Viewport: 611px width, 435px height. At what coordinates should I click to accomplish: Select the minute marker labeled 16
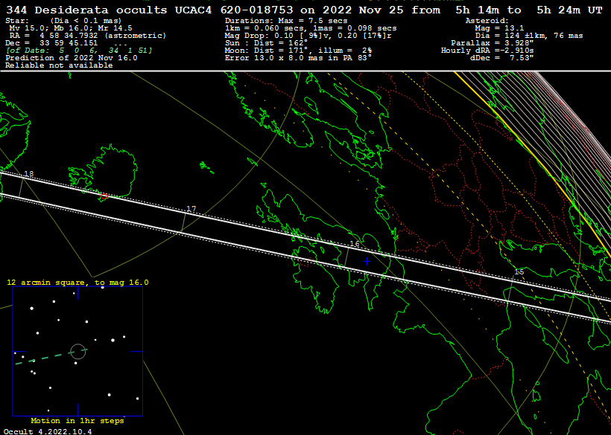point(355,244)
